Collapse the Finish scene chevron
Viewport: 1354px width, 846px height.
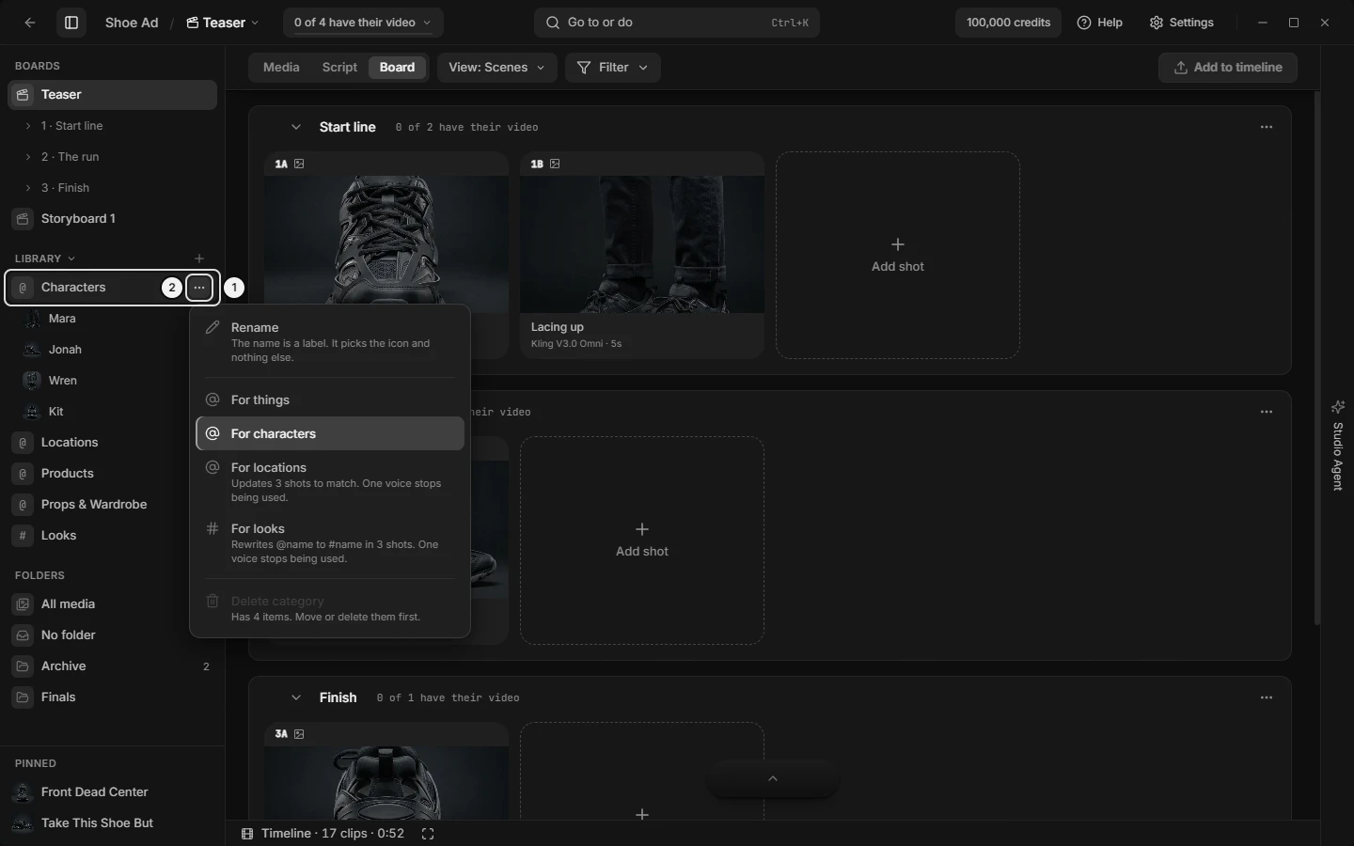296,697
